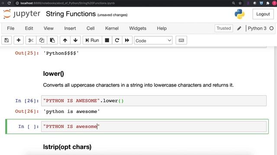Image resolution: width=277 pixels, height=155 pixels.
Task: Insert a cell below with the plus icon
Action: (19, 40)
